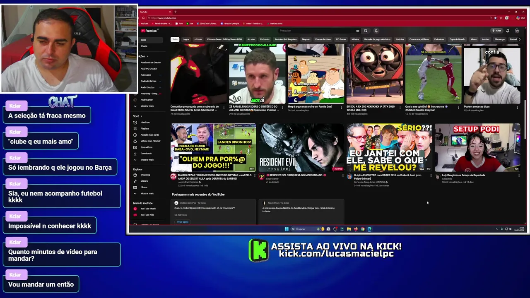530x298 pixels.
Task: Open a new browser tab
Action: [x=175, y=12]
